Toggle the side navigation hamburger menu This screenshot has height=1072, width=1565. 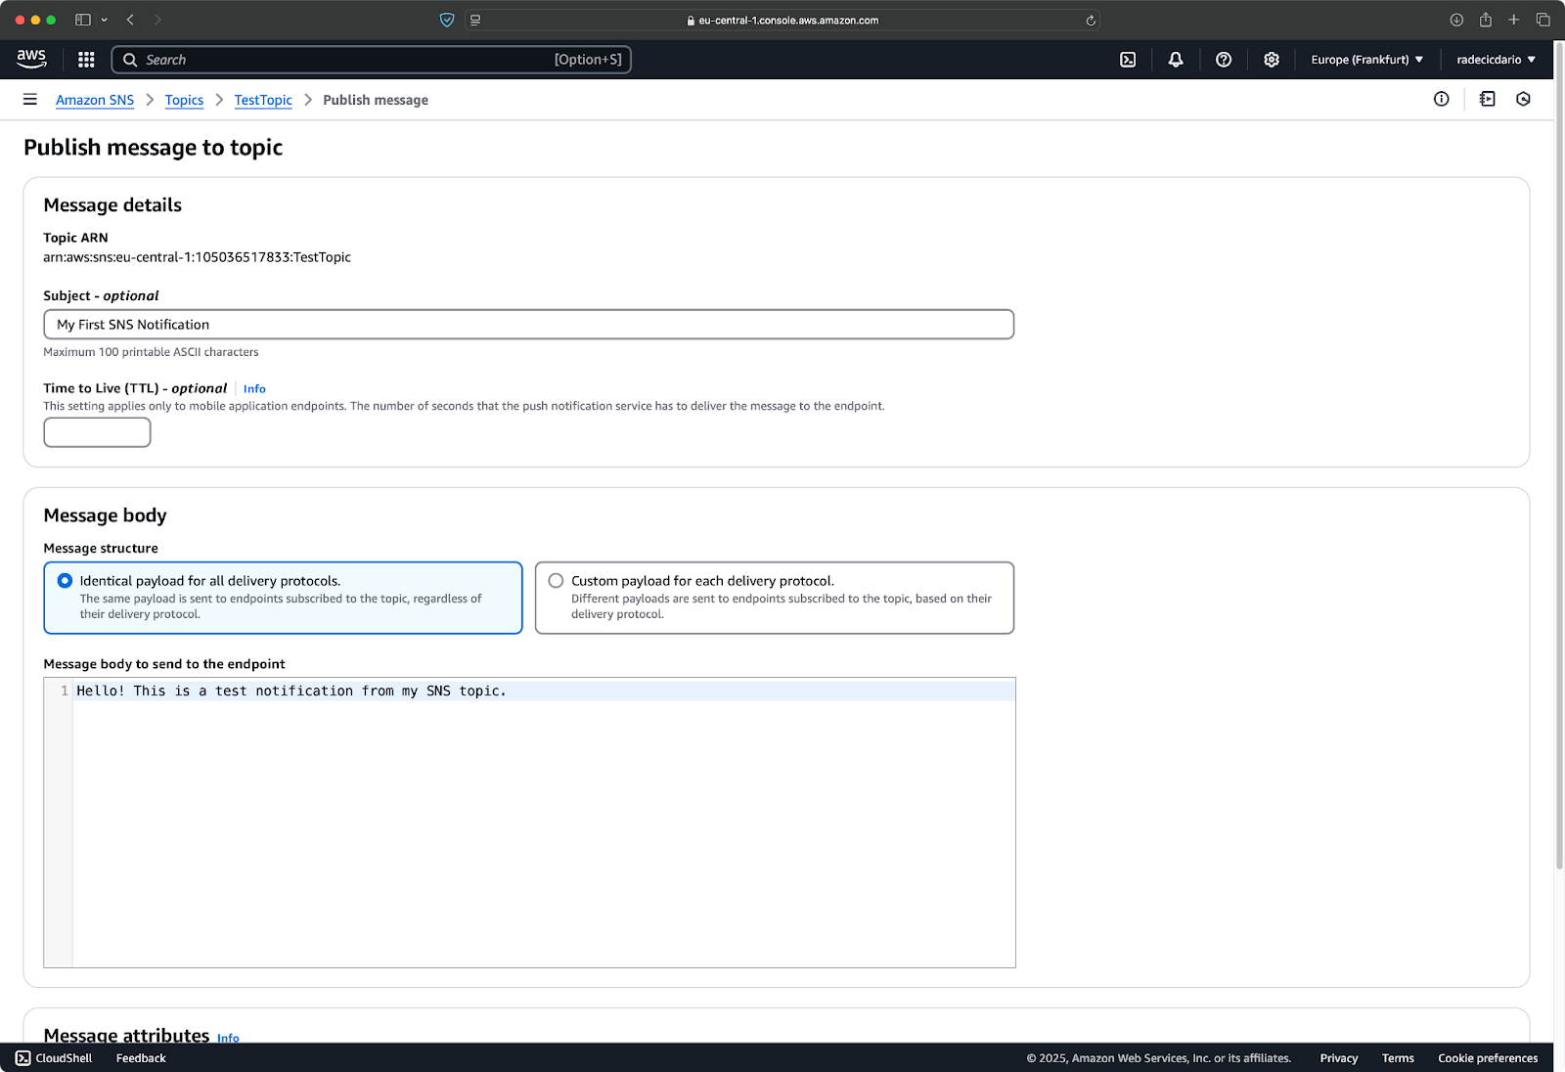[x=30, y=99]
